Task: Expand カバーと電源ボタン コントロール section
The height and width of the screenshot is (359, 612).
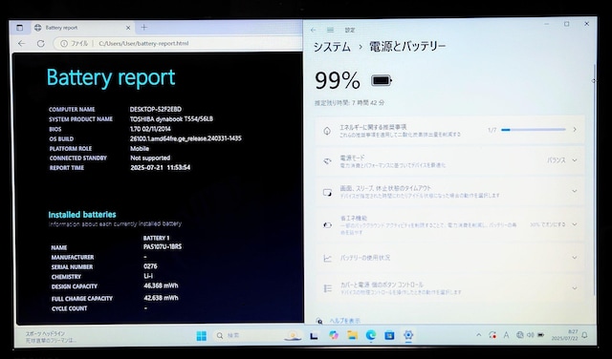Action: click(x=449, y=288)
